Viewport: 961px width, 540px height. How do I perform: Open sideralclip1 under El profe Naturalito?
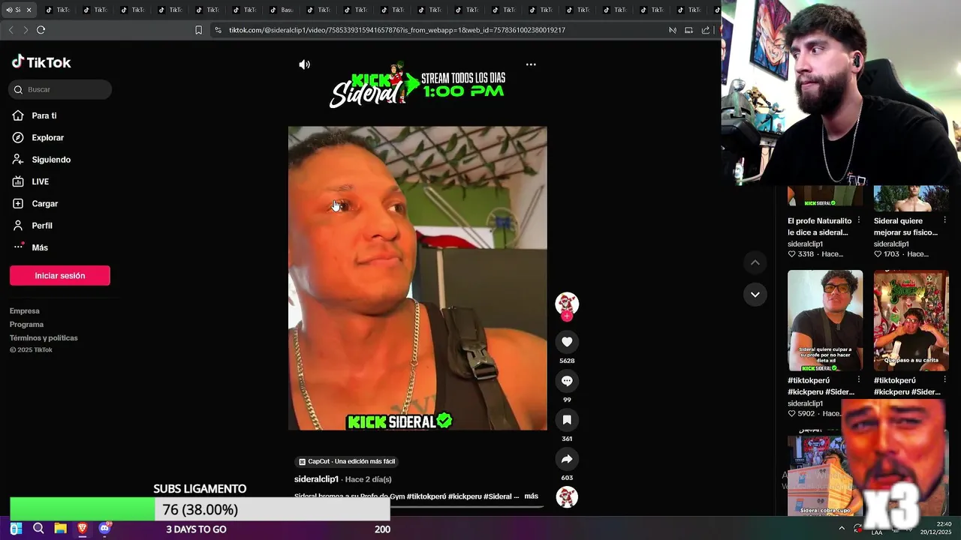[x=805, y=244]
